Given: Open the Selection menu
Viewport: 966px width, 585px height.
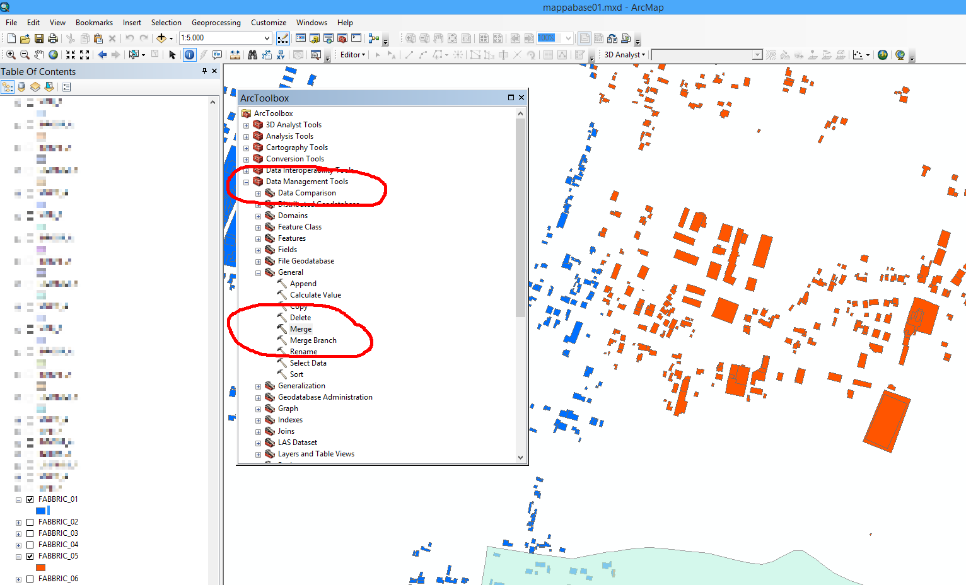Looking at the screenshot, I should tap(166, 22).
